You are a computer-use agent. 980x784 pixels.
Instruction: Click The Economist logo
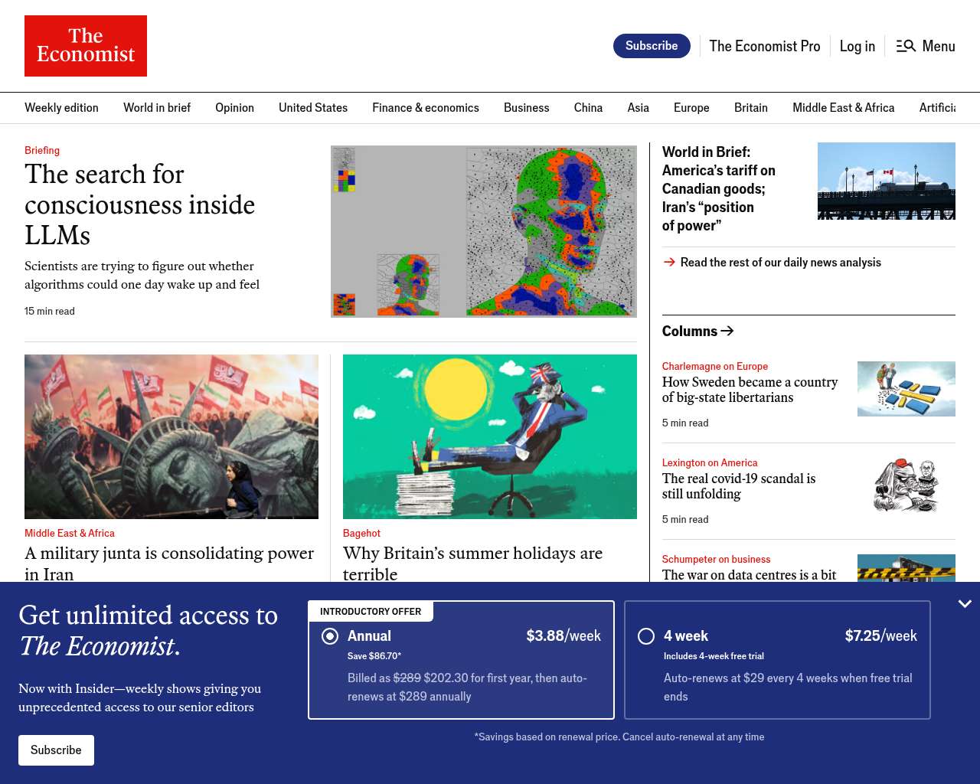click(x=86, y=46)
